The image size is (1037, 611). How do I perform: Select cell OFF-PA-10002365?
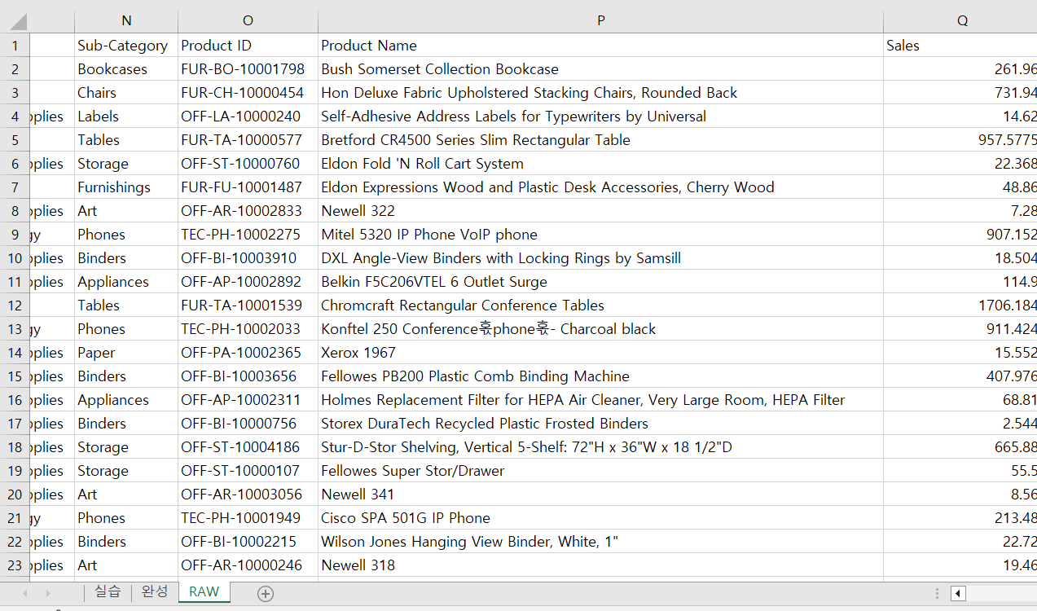248,353
